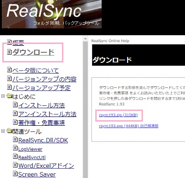Open ベータ版について page
This screenshot has height=178, width=185.
coord(36,71)
